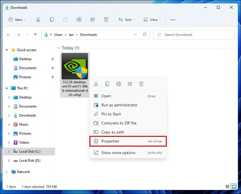This screenshot has height=194, width=241.
Task: Click the Copy icon in the top toolbar
Action: [x=52, y=20]
